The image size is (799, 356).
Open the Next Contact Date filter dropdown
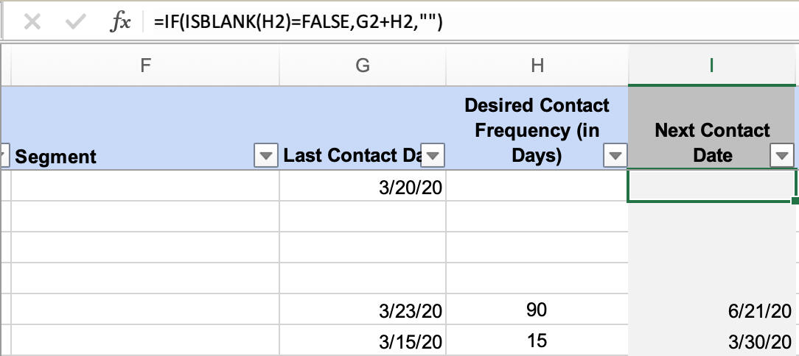coord(781,156)
